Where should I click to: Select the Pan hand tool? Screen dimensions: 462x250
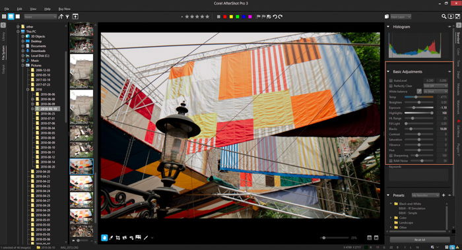pos(104,237)
